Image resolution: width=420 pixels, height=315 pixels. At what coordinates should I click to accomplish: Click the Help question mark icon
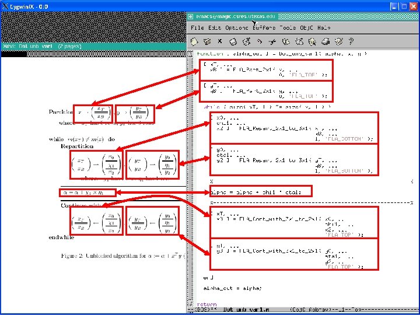(351, 41)
